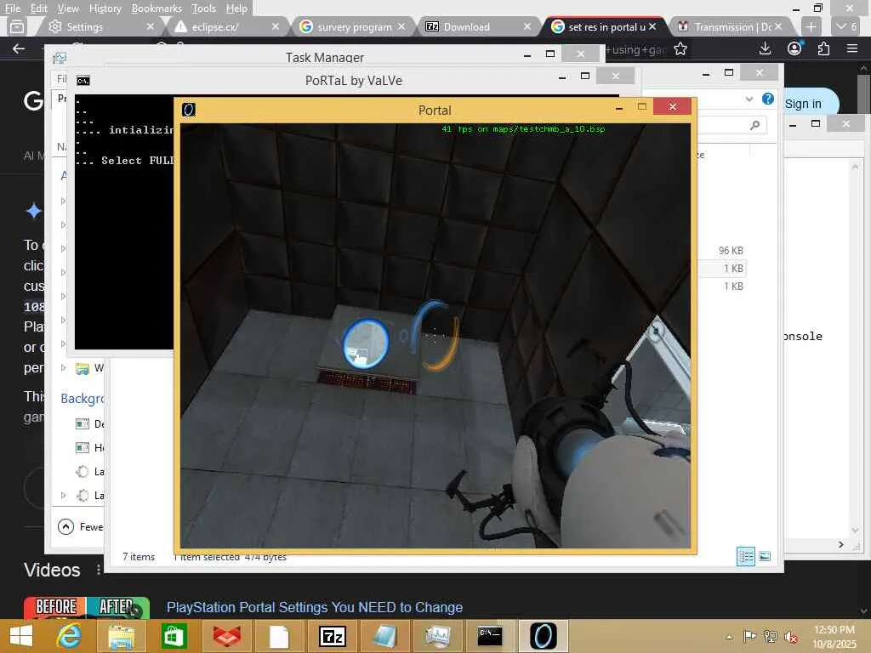Switch File Explorer to large icons view
This screenshot has height=653, width=871.
click(x=765, y=556)
